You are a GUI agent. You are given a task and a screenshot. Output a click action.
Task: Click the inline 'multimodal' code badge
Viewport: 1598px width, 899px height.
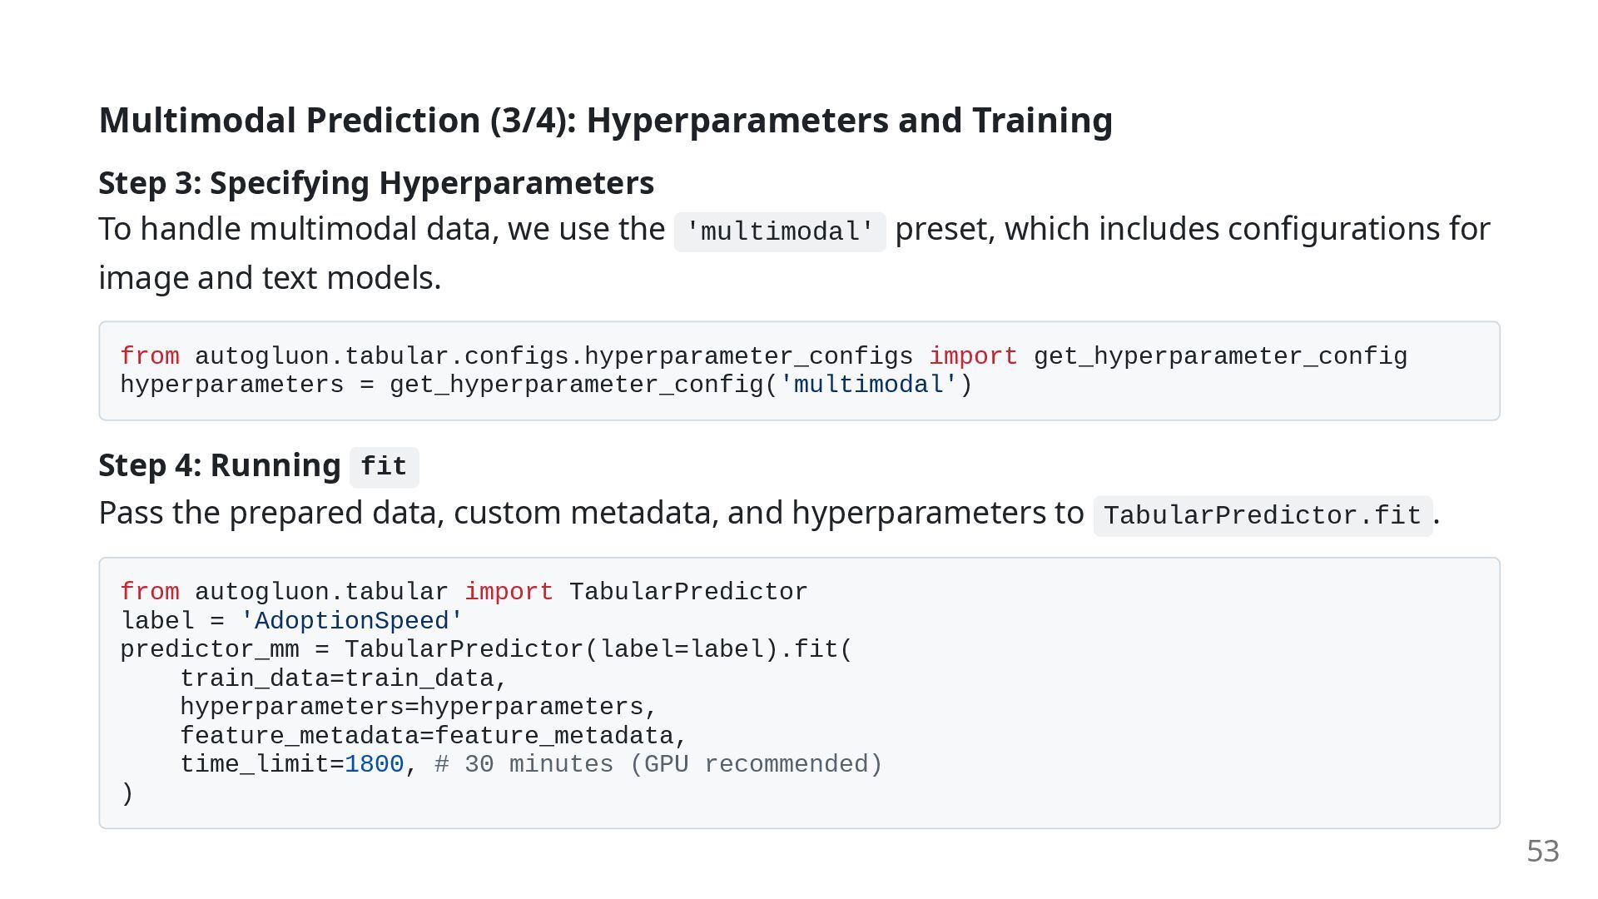(780, 231)
